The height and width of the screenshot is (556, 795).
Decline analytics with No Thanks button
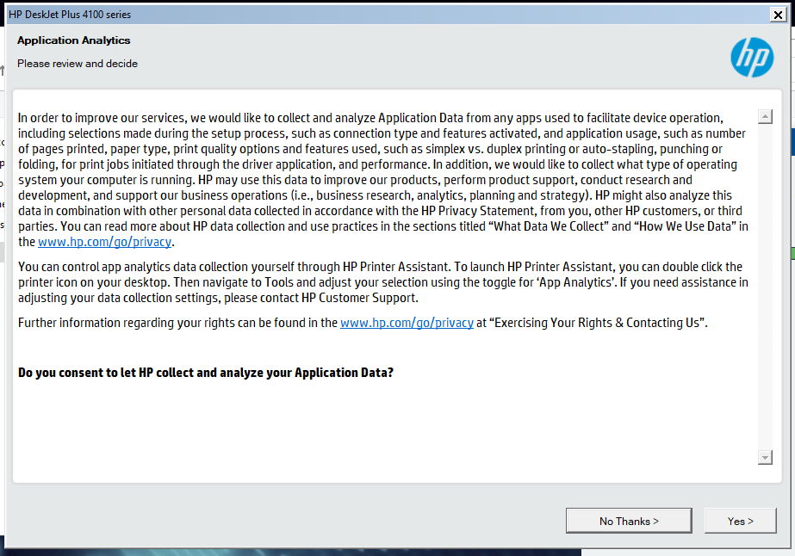[x=629, y=521]
